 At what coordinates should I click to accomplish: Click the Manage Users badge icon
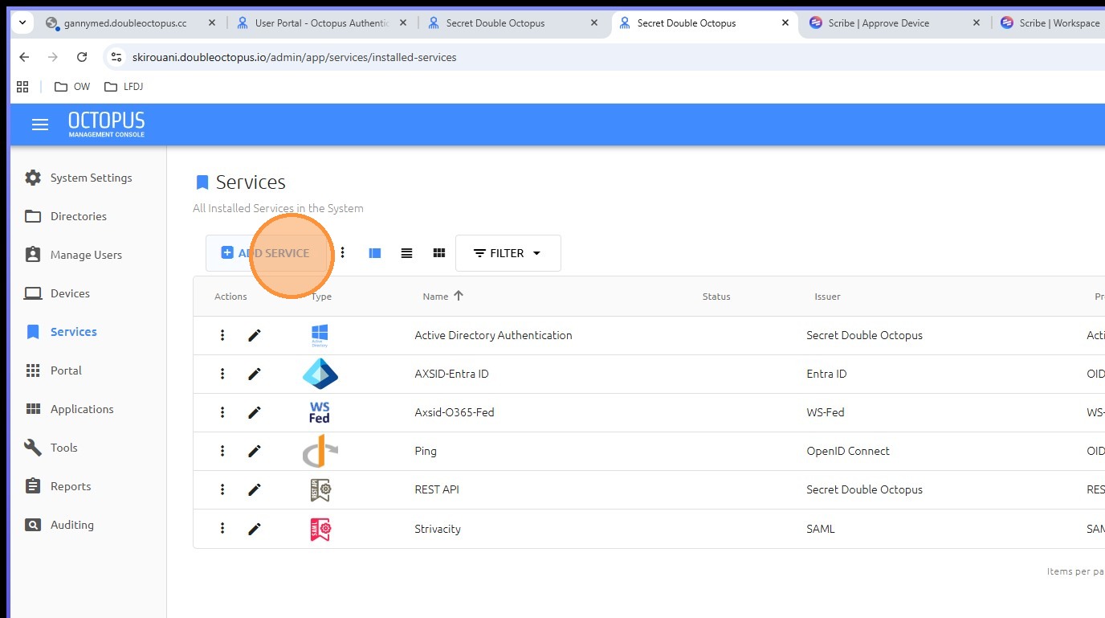click(x=33, y=255)
